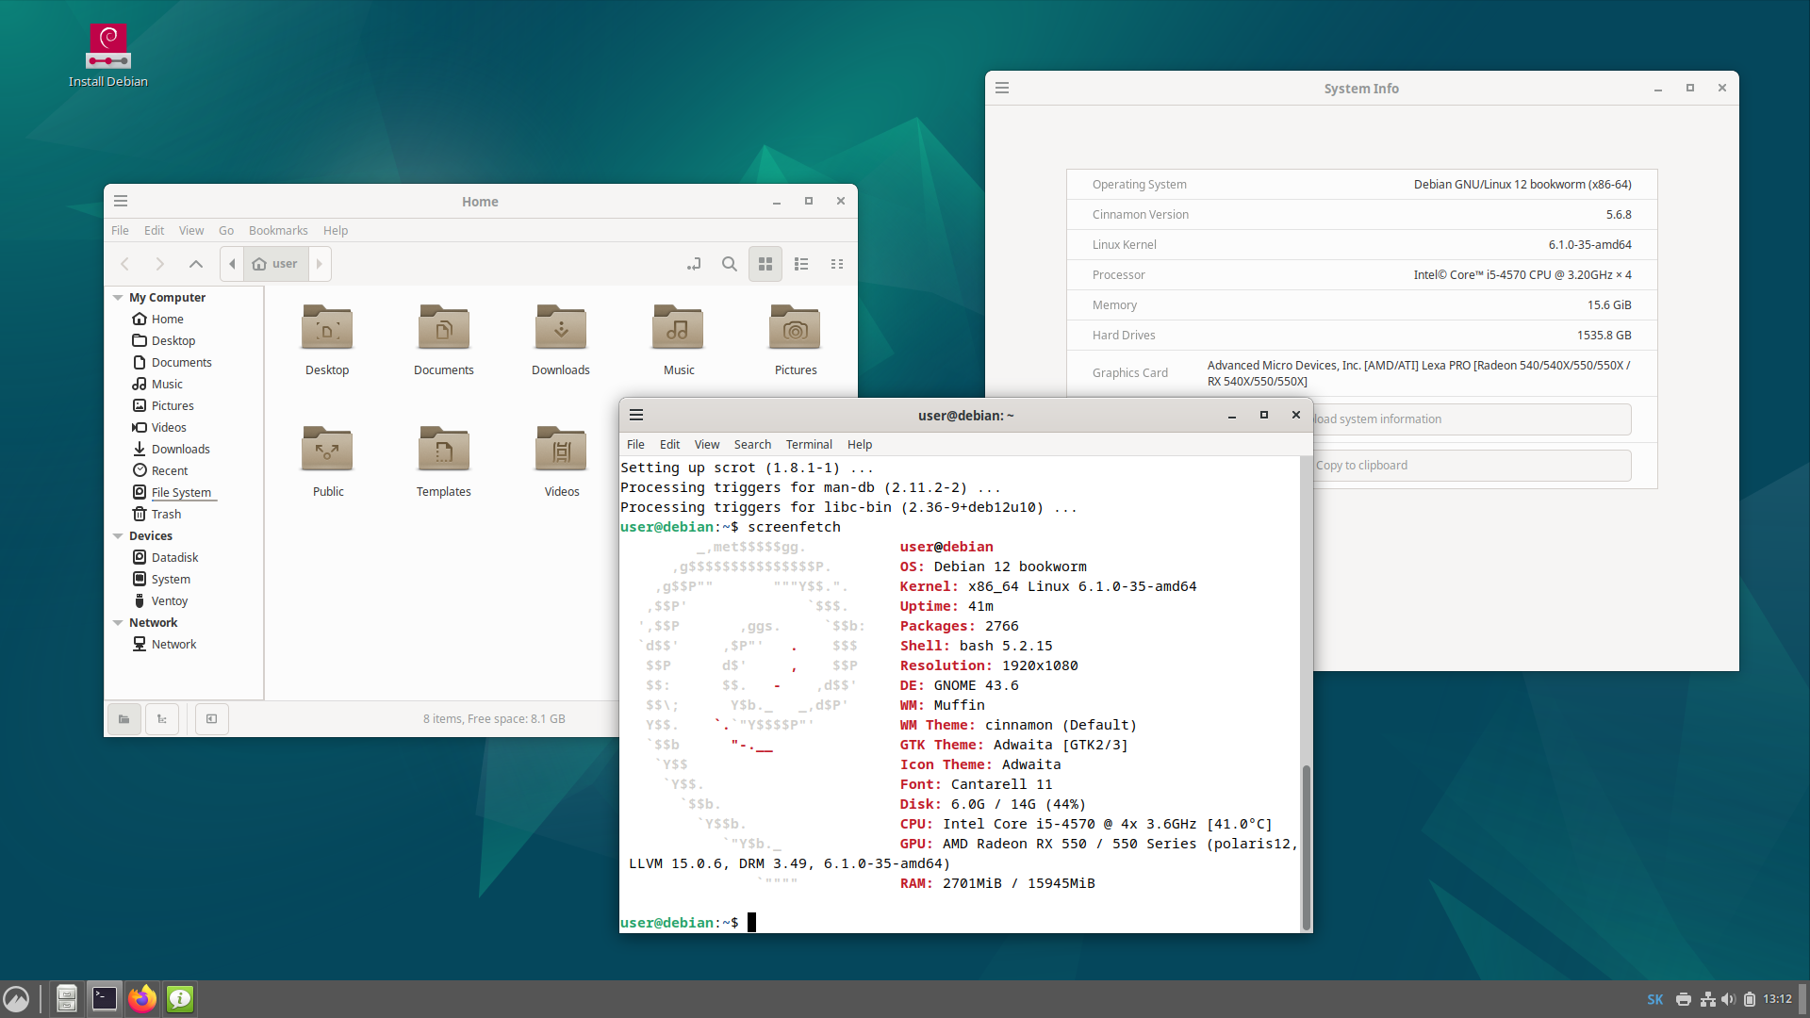The height and width of the screenshot is (1018, 1810).
Task: Select the Datadisk device
Action: point(174,558)
